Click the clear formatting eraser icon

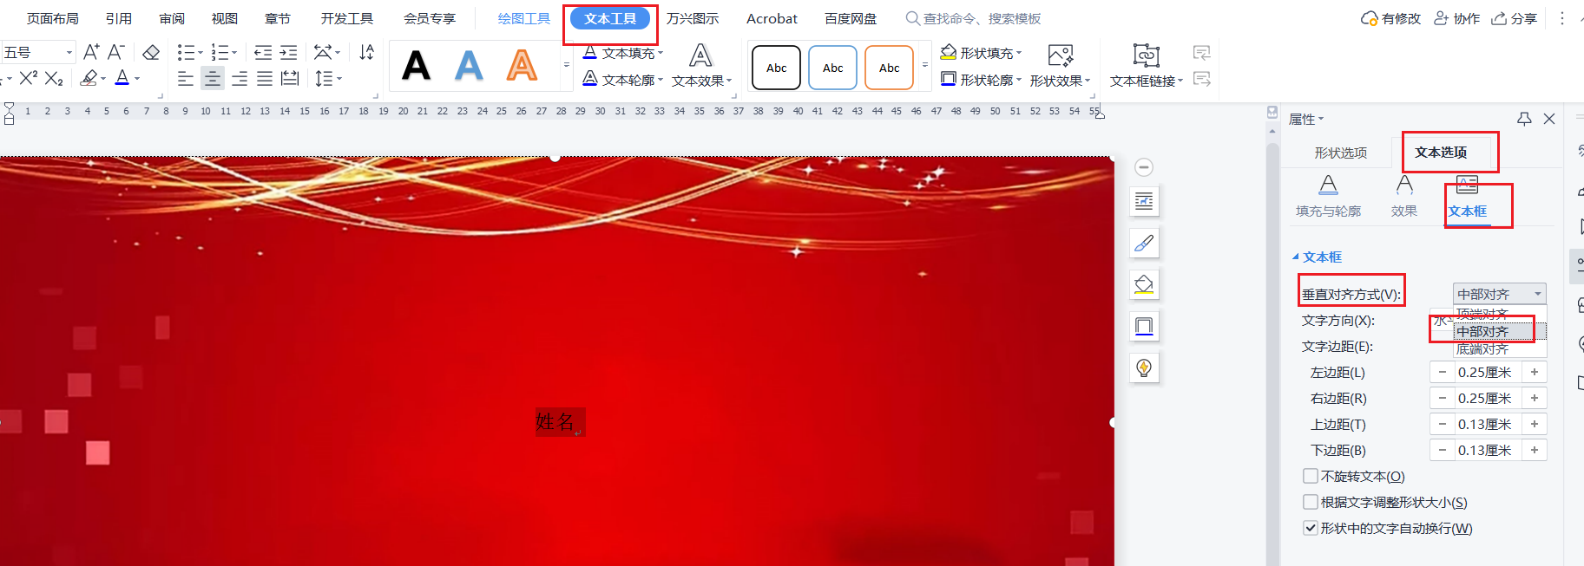151,53
